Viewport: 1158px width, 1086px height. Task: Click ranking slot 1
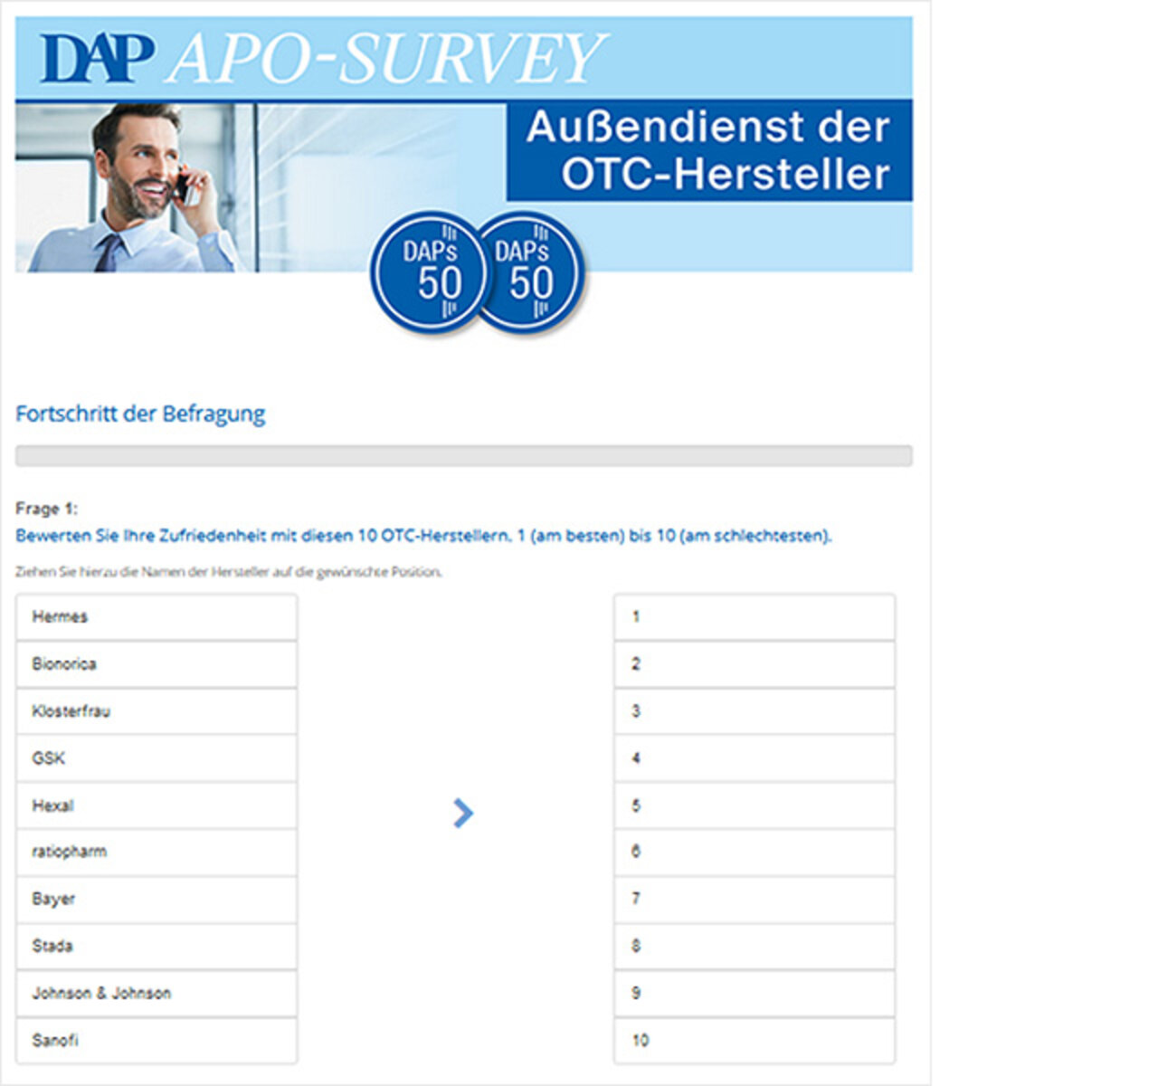755,617
